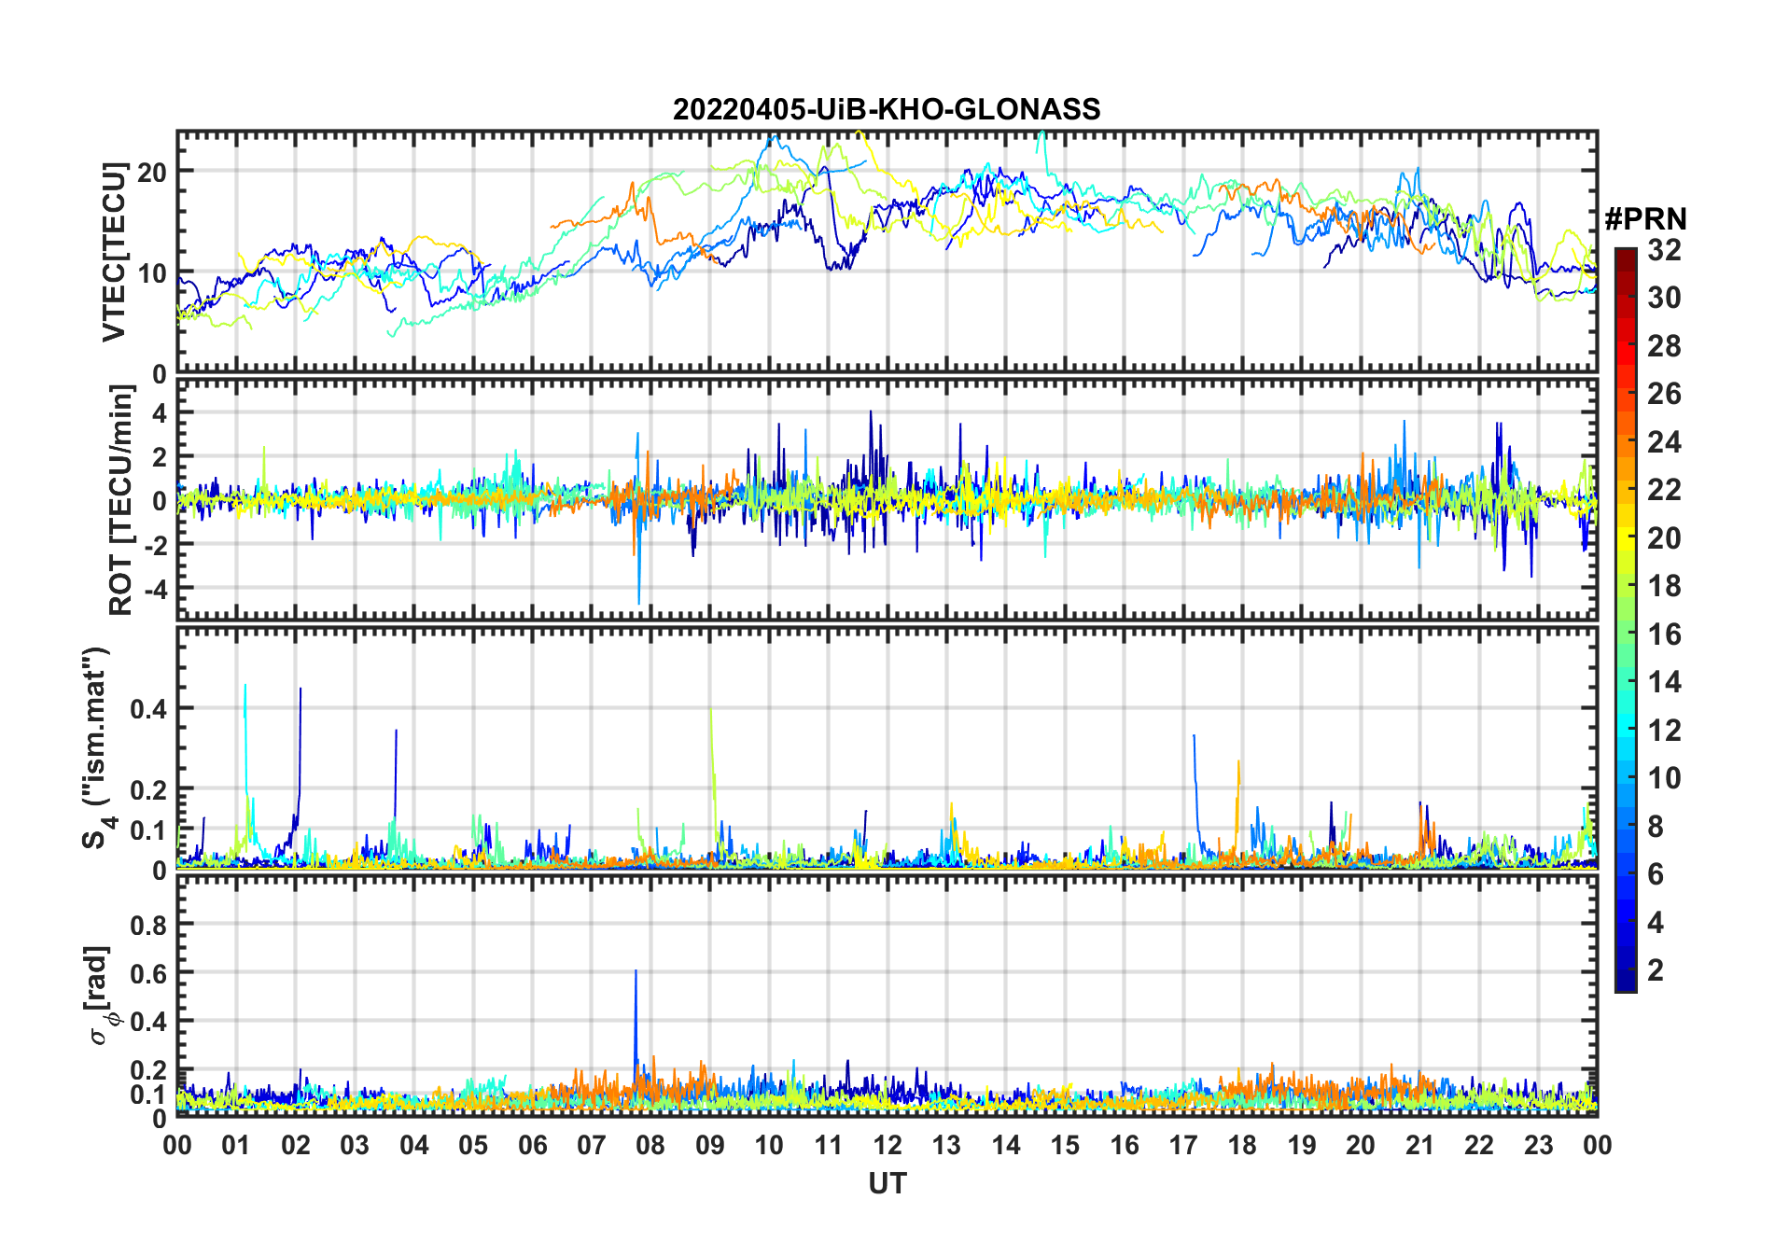Select the 10 tick on the VTEC axis
Screen dimensions: 1775x1241
152,273
